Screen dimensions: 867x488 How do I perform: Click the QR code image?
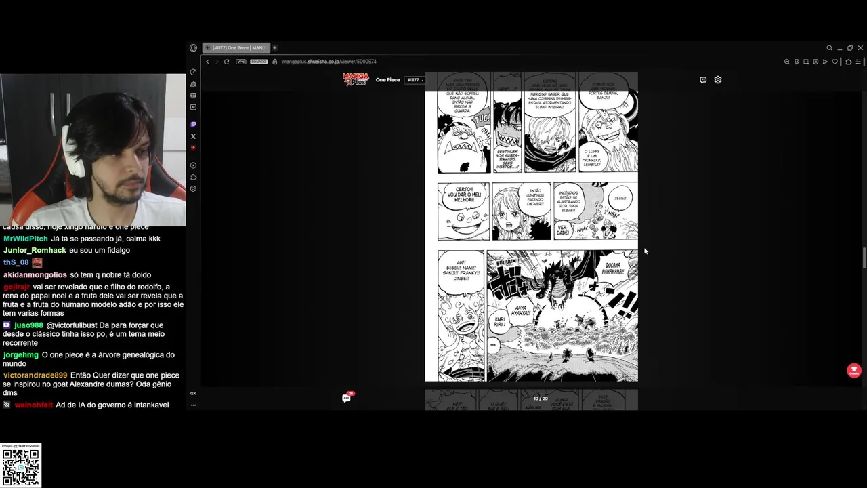click(20, 468)
